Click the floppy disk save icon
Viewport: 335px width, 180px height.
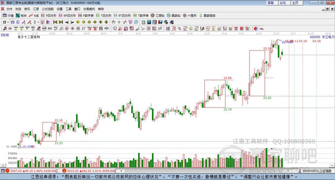(160, 22)
